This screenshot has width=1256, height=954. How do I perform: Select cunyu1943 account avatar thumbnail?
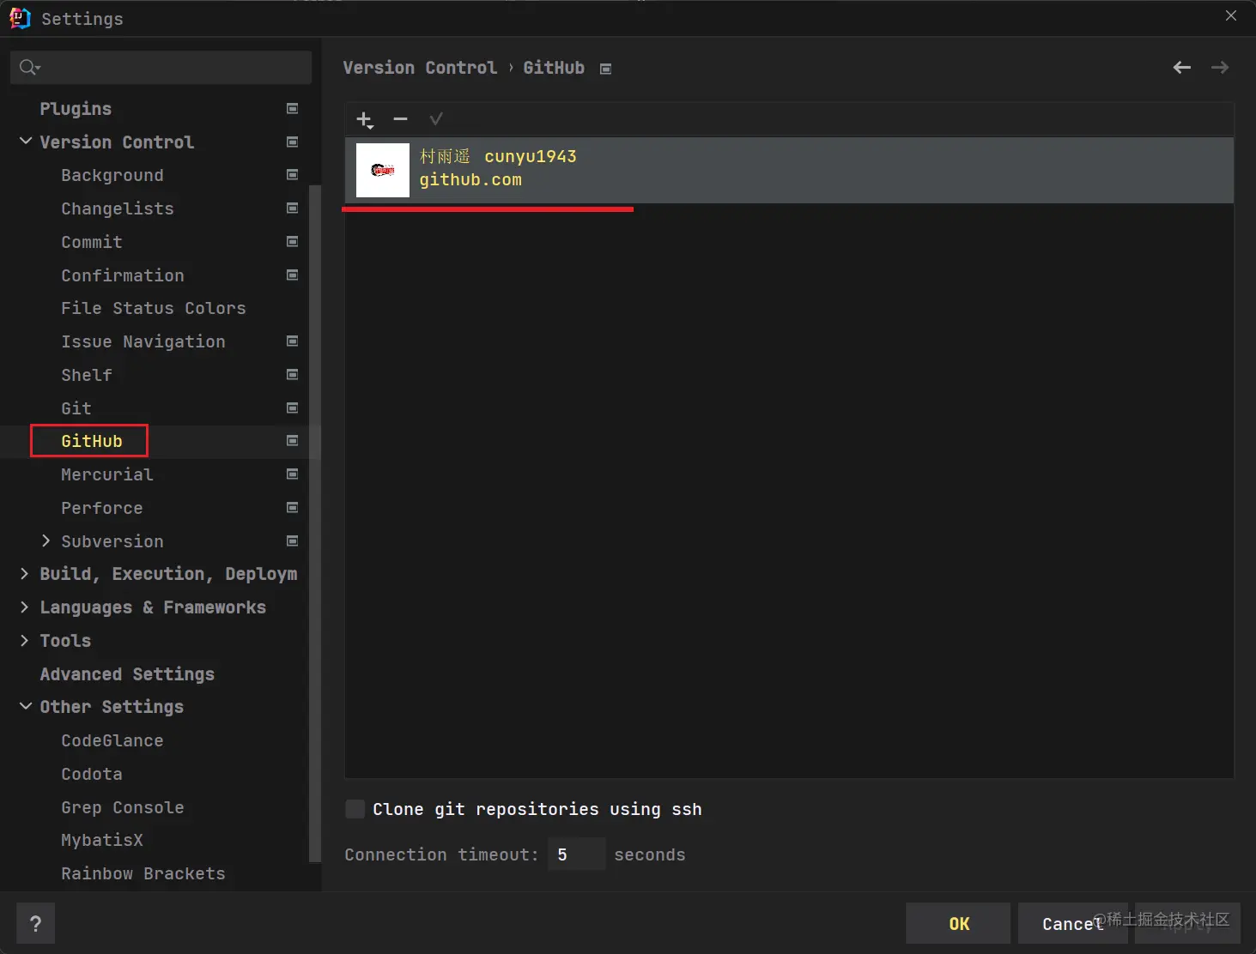click(383, 170)
